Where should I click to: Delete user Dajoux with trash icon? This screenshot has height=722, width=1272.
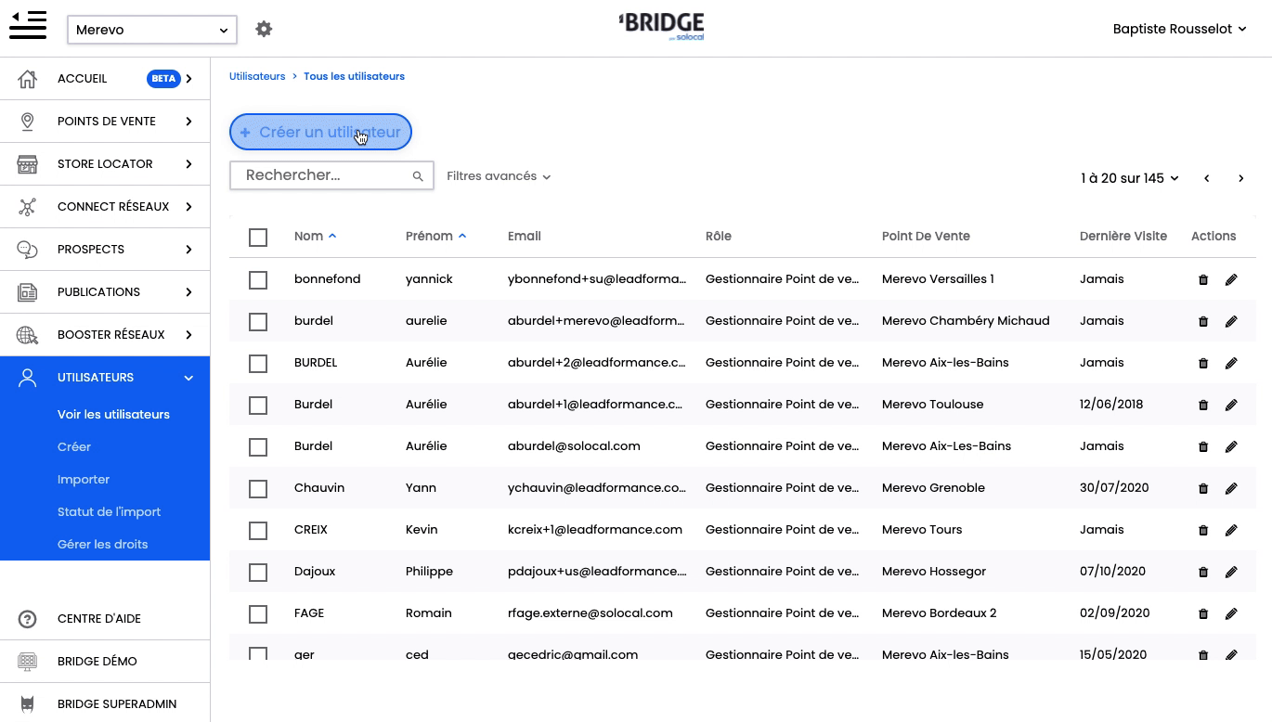click(1203, 572)
